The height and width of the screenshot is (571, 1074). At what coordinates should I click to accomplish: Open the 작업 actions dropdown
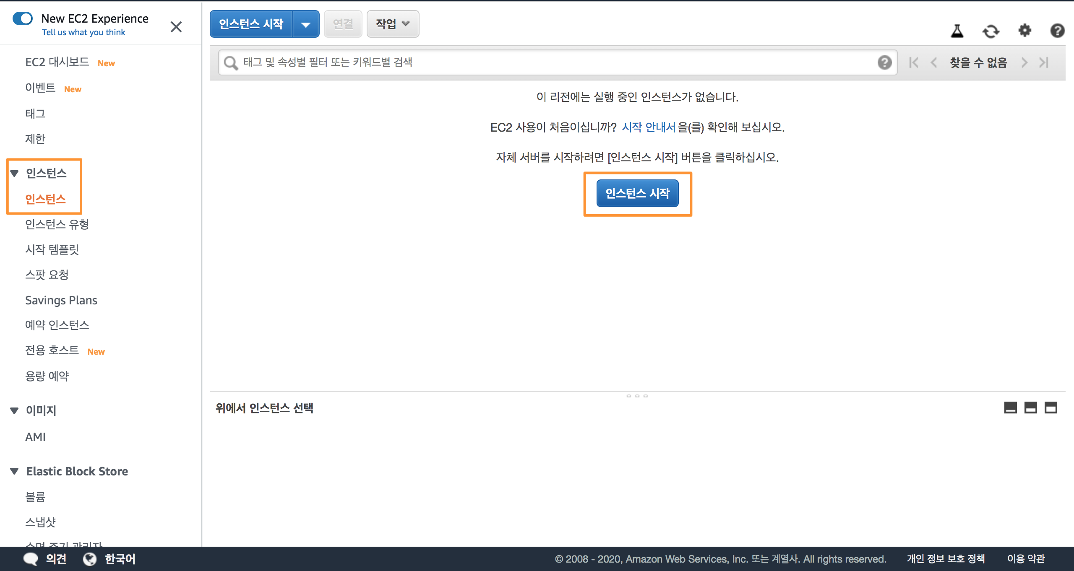tap(393, 24)
